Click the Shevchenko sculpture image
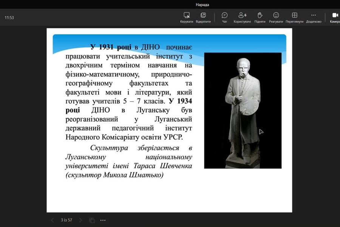340x227 pixels. tap(243, 110)
